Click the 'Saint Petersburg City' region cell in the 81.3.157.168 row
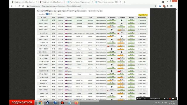Image resolution: width=187 pixels, height=105 pixels. click(79, 33)
